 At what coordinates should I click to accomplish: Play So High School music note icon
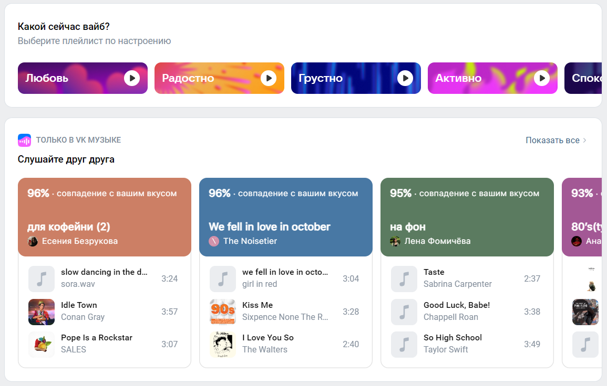click(404, 345)
